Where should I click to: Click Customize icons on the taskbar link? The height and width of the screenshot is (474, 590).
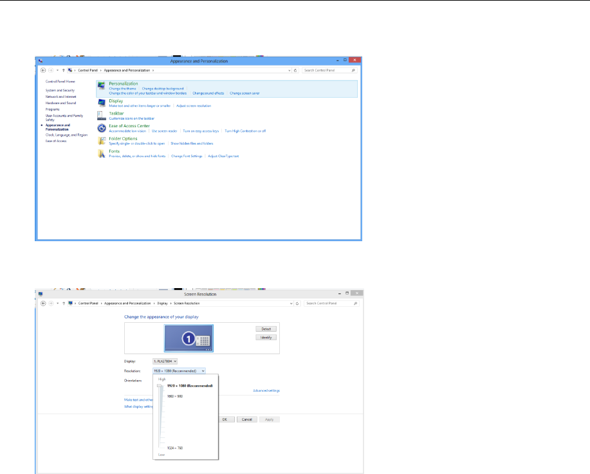point(132,118)
